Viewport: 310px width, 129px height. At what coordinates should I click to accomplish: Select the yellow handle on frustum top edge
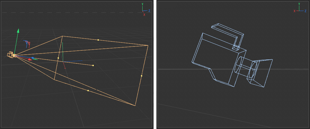[98, 40]
